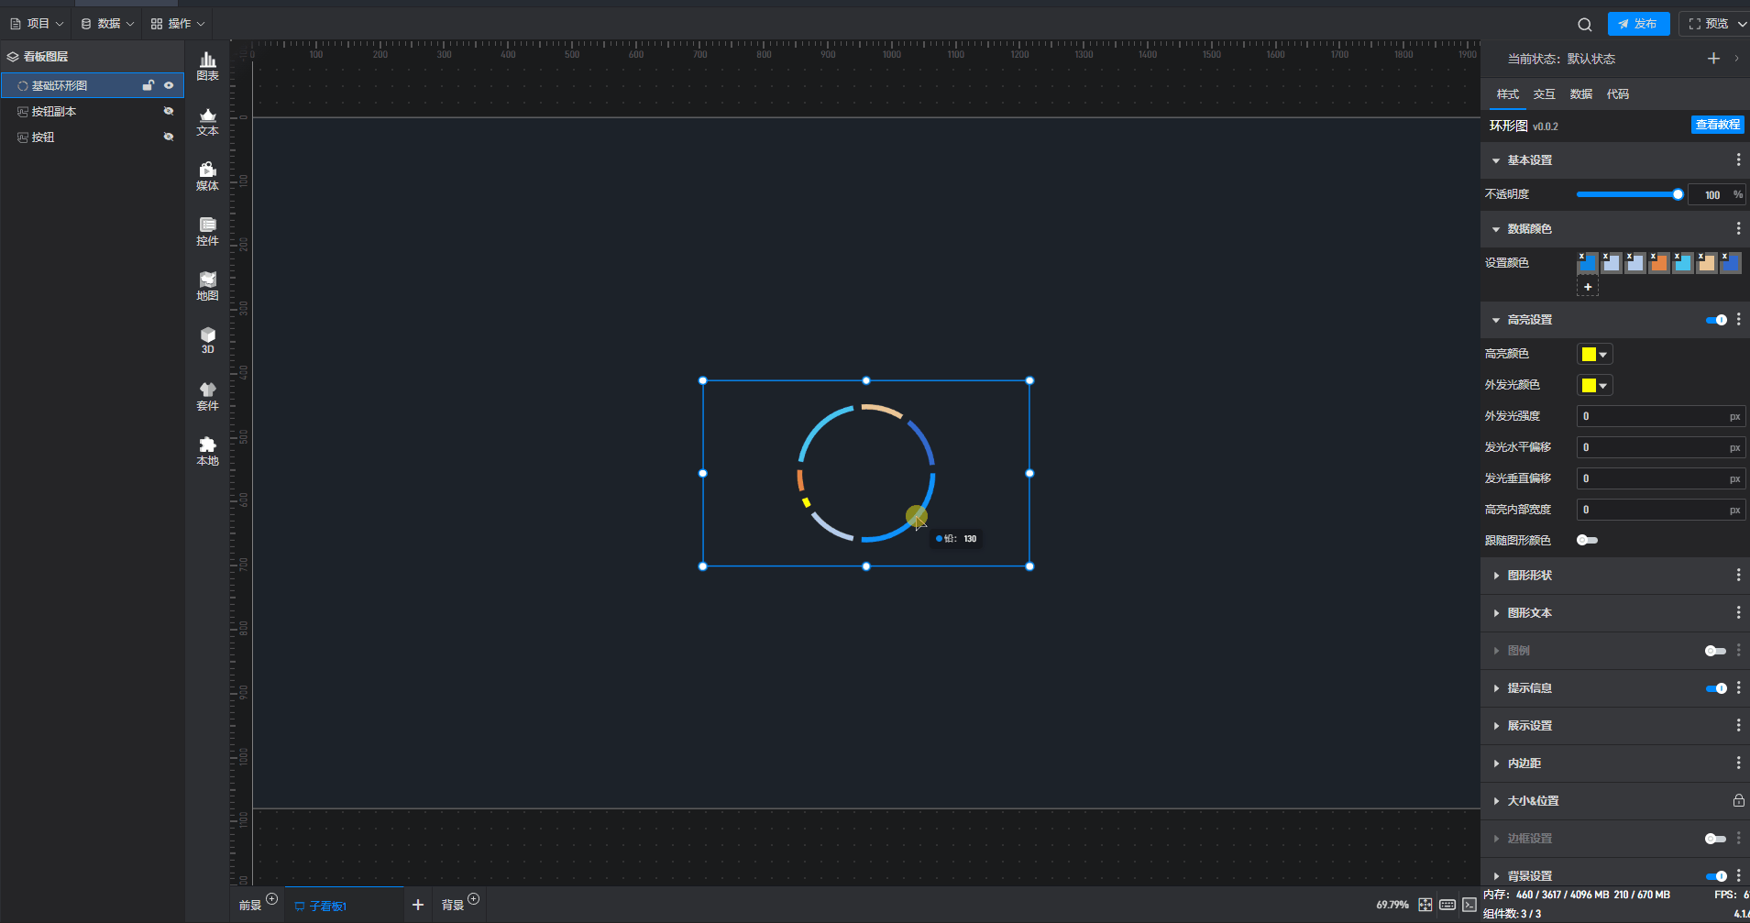Screen dimensions: 1750x923
Task: Click the 发布 publish button
Action: click(1638, 24)
